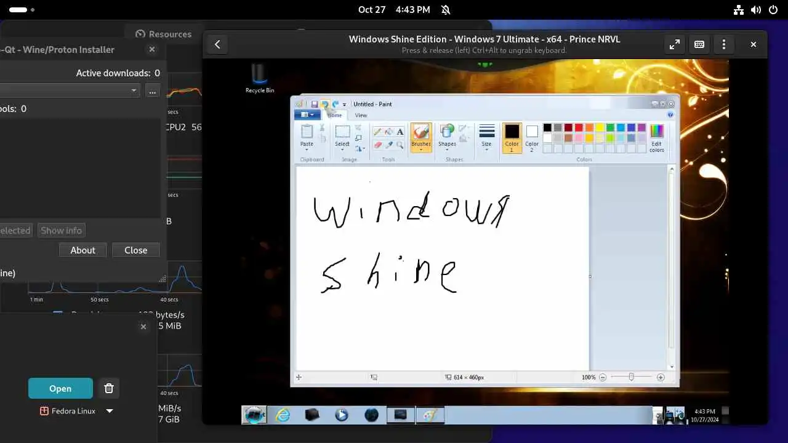Click the zoom out minus button in Paint
788x443 pixels.
coord(603,377)
